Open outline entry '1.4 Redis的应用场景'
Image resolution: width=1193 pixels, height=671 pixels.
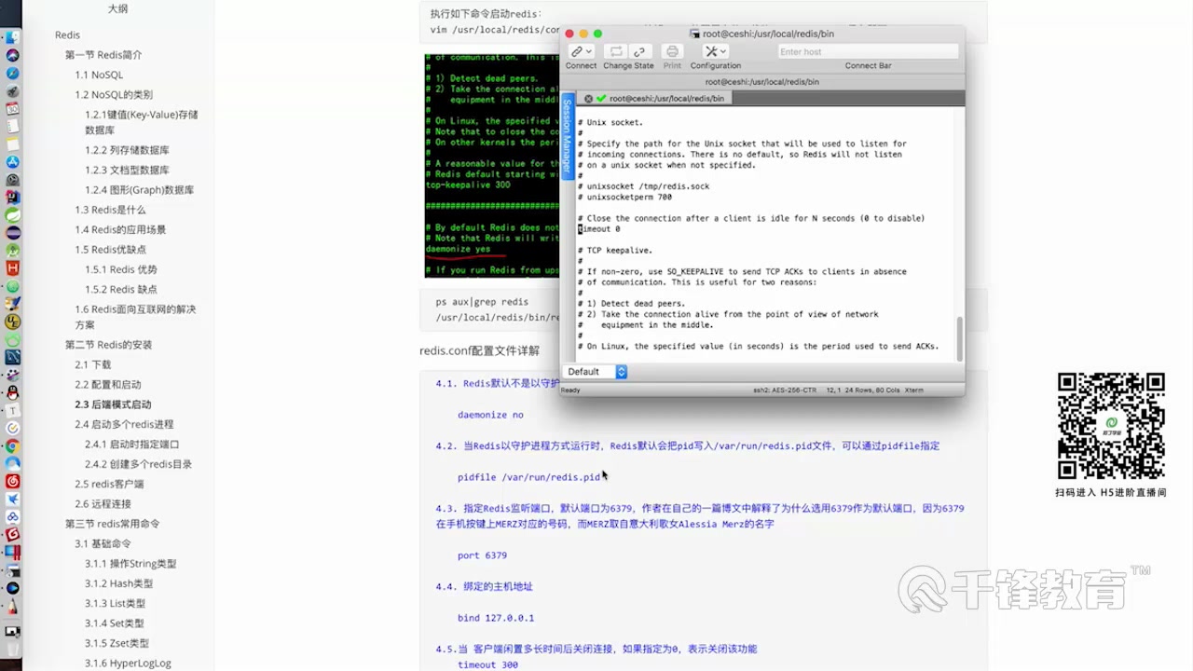coord(120,229)
